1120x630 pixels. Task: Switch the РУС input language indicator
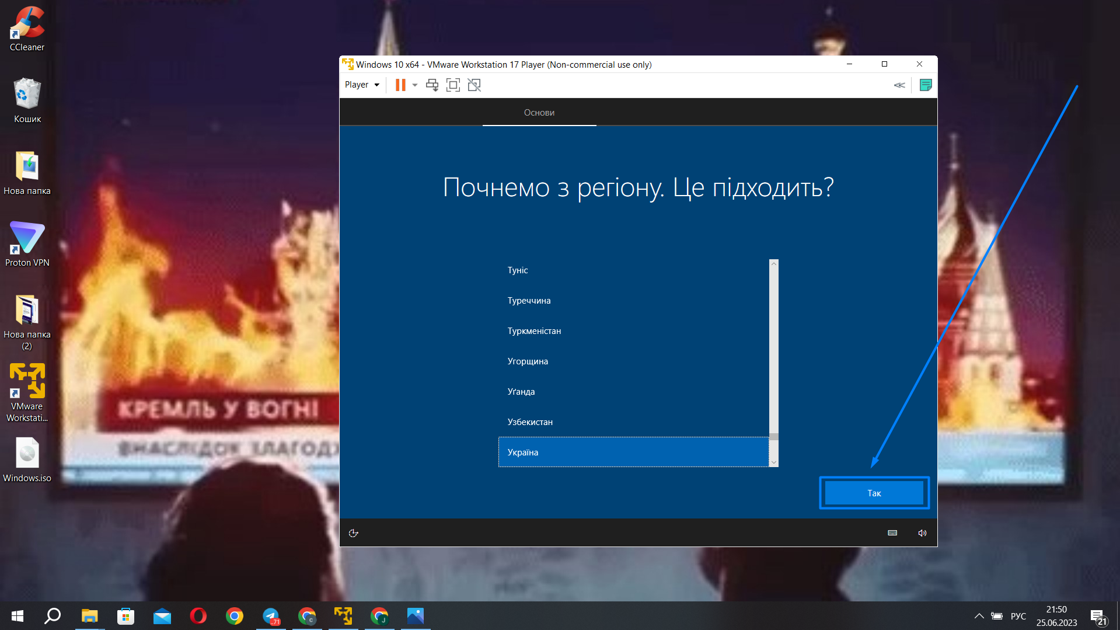[1018, 616]
